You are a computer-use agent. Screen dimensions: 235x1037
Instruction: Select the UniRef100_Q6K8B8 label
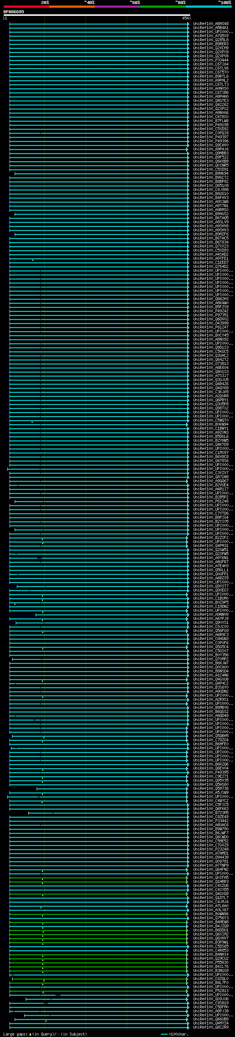211,161
